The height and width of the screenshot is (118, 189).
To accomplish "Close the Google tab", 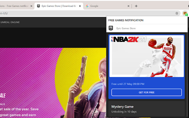I will coord(128,6).
